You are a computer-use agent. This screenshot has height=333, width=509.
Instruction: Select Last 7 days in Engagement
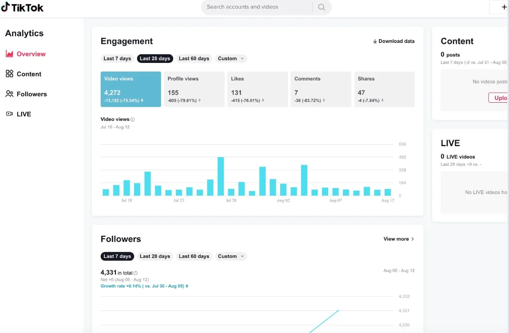[117, 58]
